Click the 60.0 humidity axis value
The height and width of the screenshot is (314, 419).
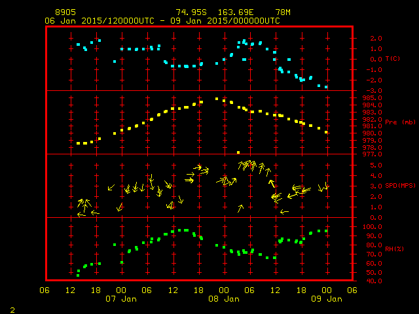coord(374,264)
